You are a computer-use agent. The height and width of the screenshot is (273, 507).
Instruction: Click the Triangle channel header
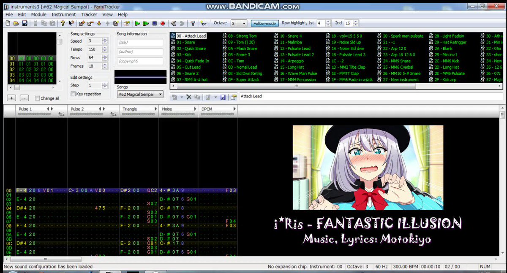pyautogui.click(x=139, y=111)
